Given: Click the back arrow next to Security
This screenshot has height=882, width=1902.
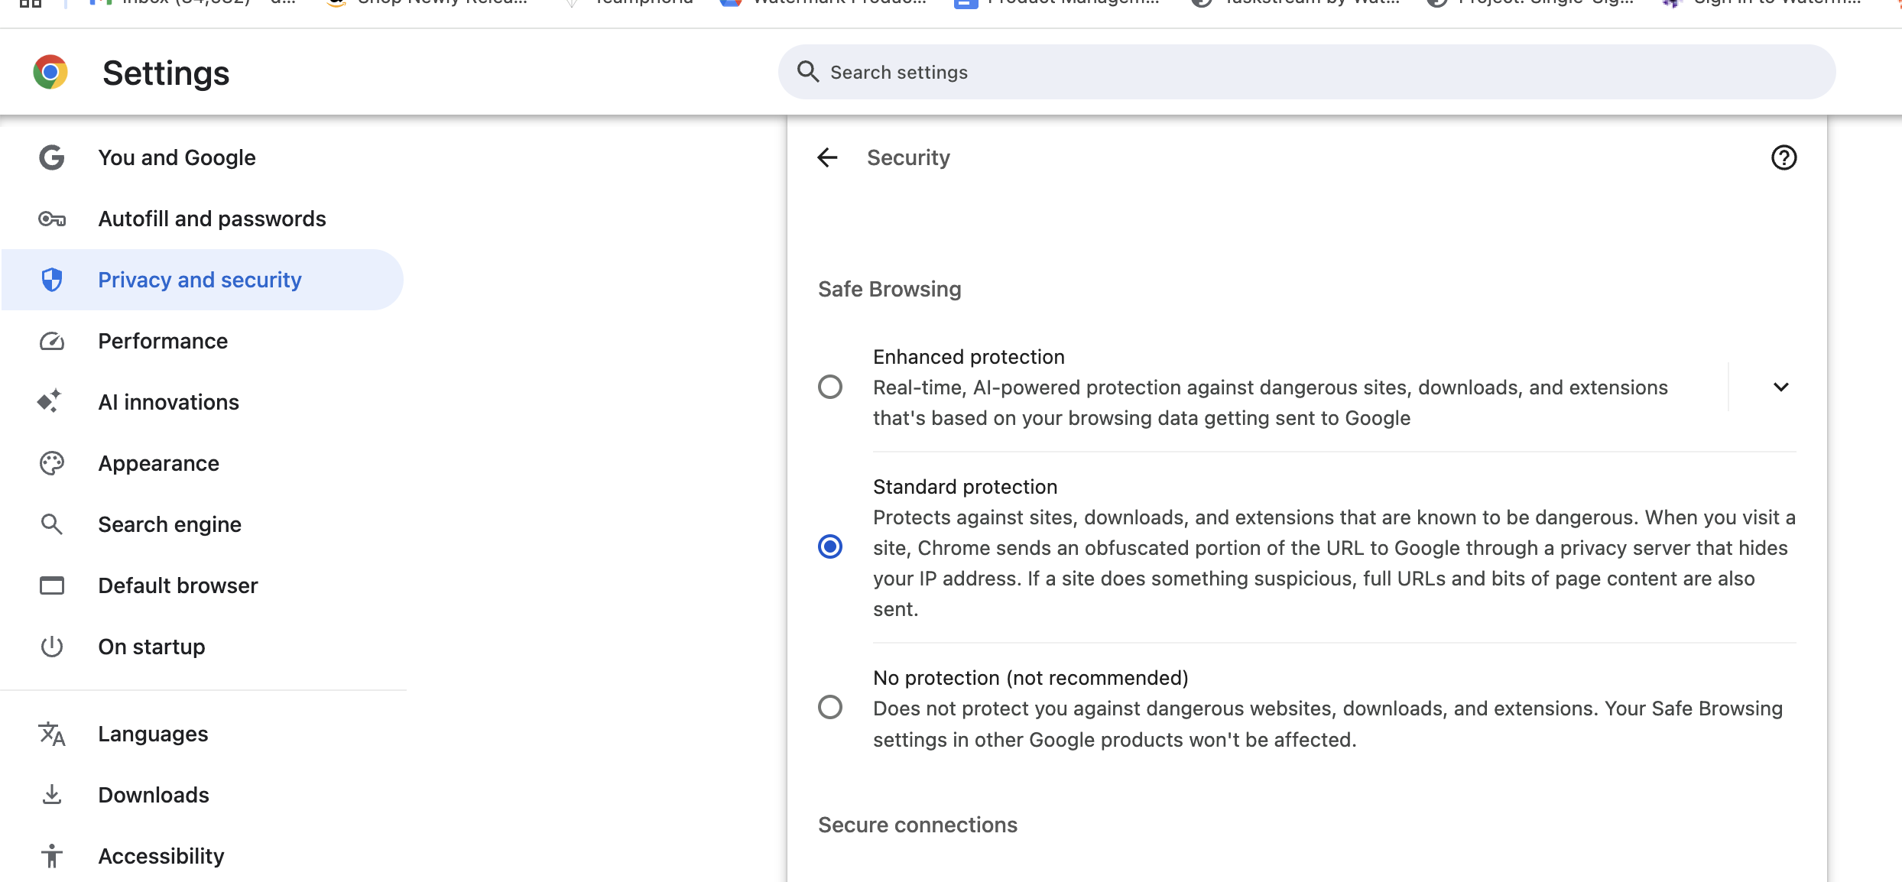Looking at the screenshot, I should [827, 157].
